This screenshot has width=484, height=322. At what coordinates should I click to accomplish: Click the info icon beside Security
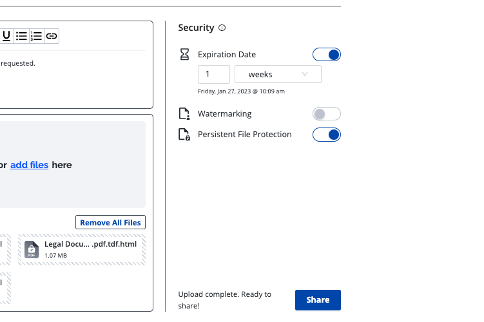pos(222,28)
